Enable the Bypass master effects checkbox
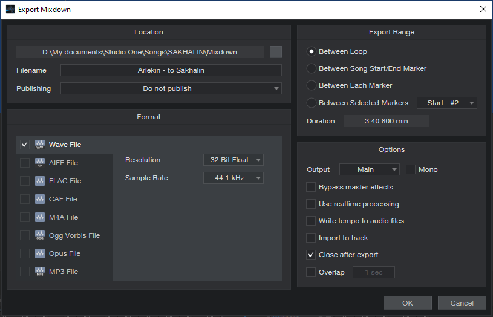 [x=311, y=187]
